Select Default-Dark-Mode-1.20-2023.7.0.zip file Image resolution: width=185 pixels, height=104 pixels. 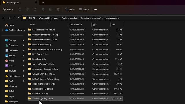point(75,49)
